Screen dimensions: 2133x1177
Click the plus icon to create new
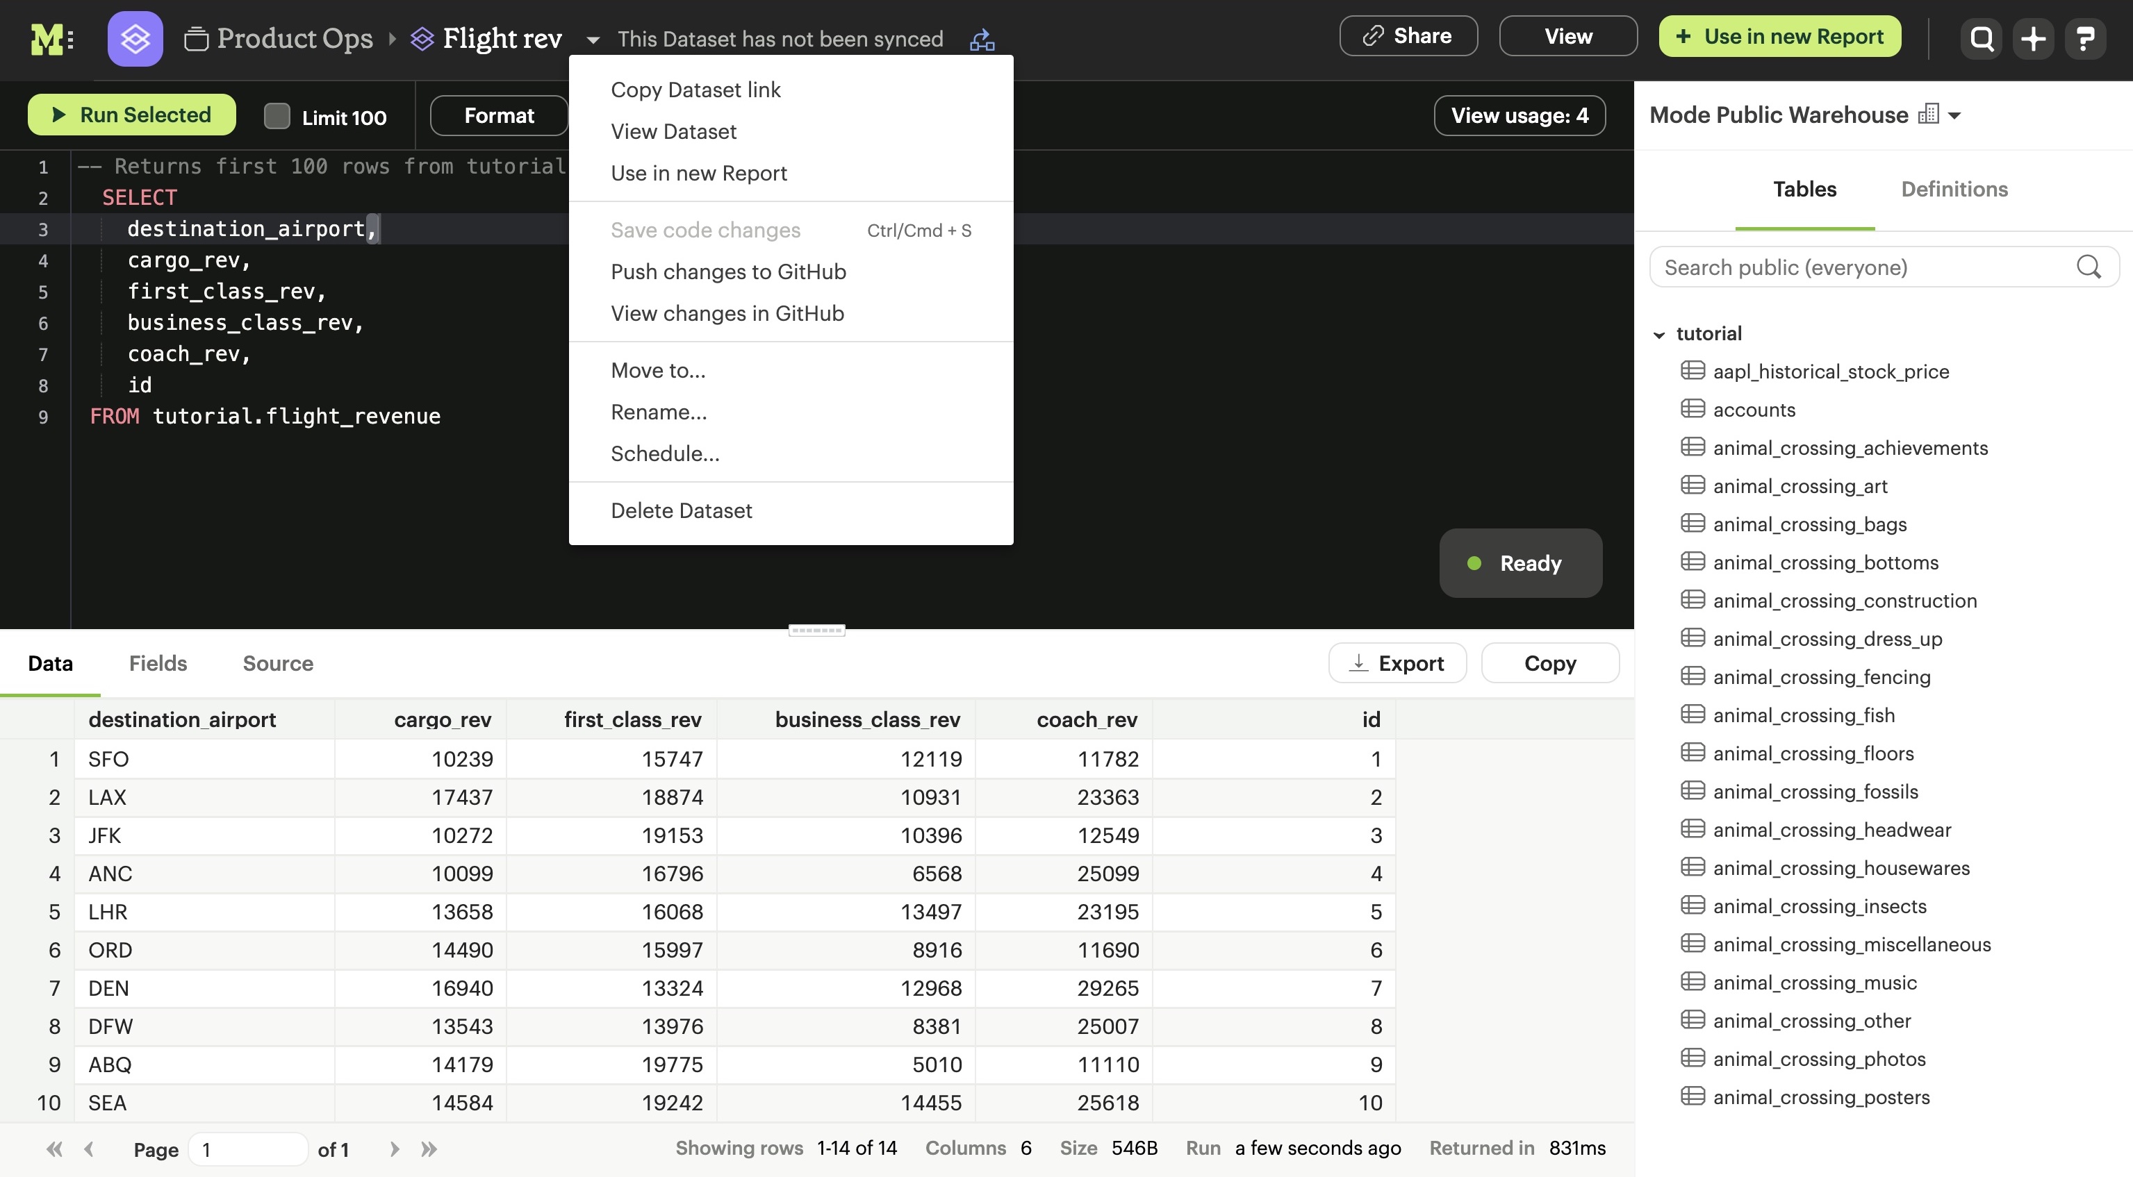2034,39
